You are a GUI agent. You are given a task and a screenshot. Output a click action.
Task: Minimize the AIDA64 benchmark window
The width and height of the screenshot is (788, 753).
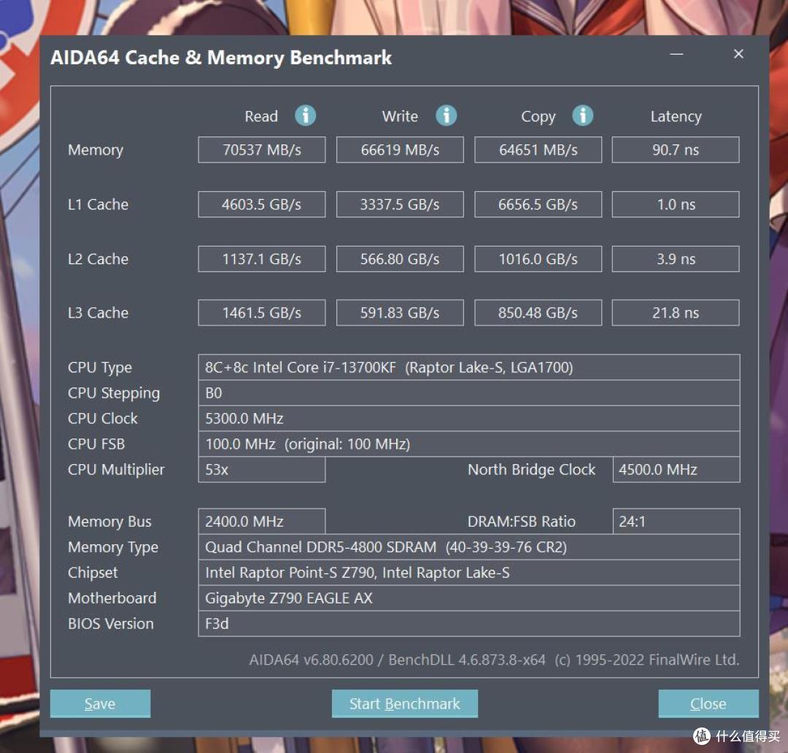click(x=676, y=54)
